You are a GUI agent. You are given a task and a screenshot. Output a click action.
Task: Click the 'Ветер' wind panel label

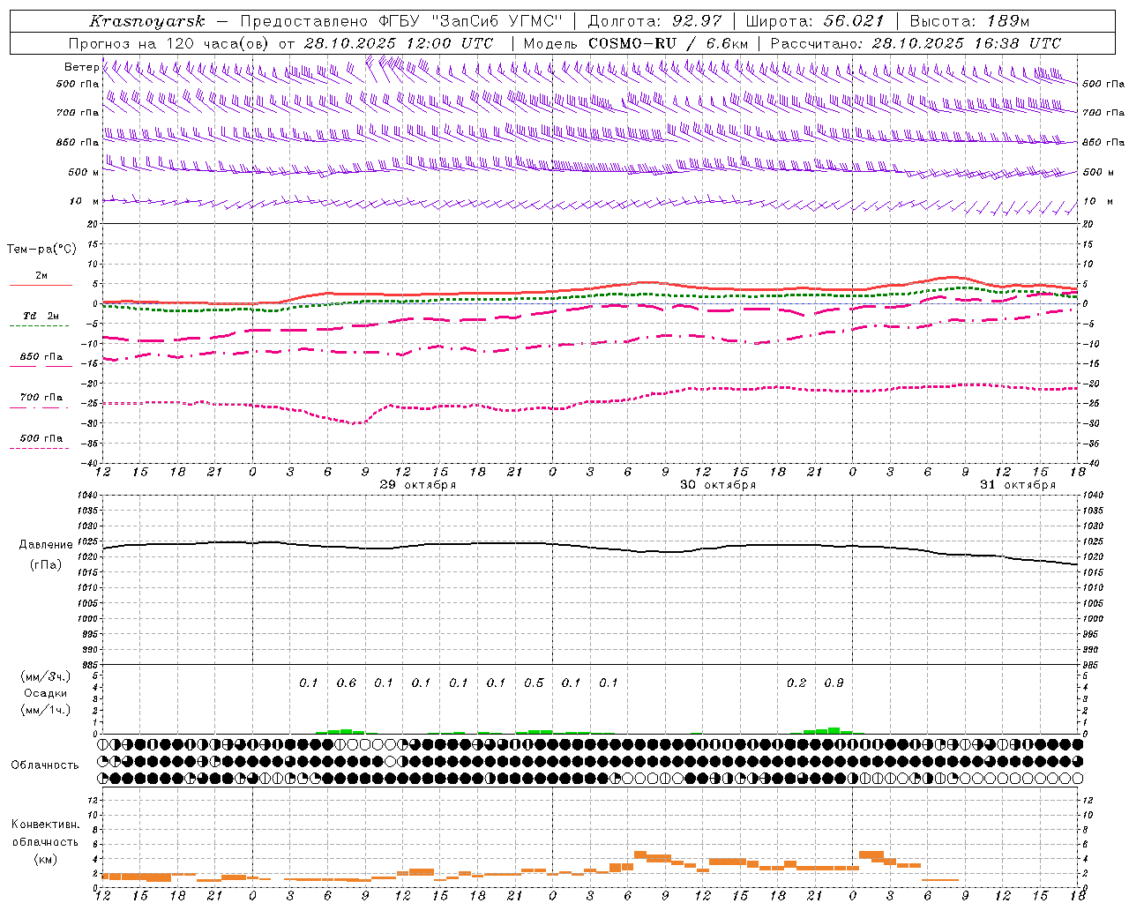[x=81, y=67]
